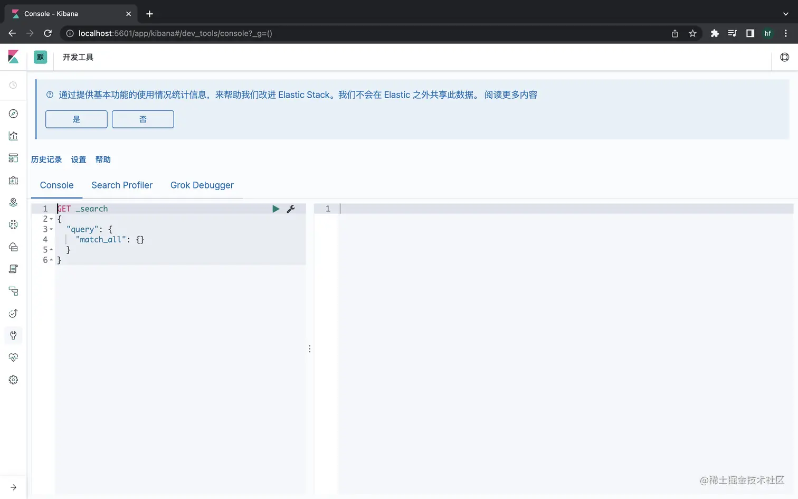Image resolution: width=798 pixels, height=499 pixels.
Task: Open the APM app in sidebar
Action: coord(13,291)
